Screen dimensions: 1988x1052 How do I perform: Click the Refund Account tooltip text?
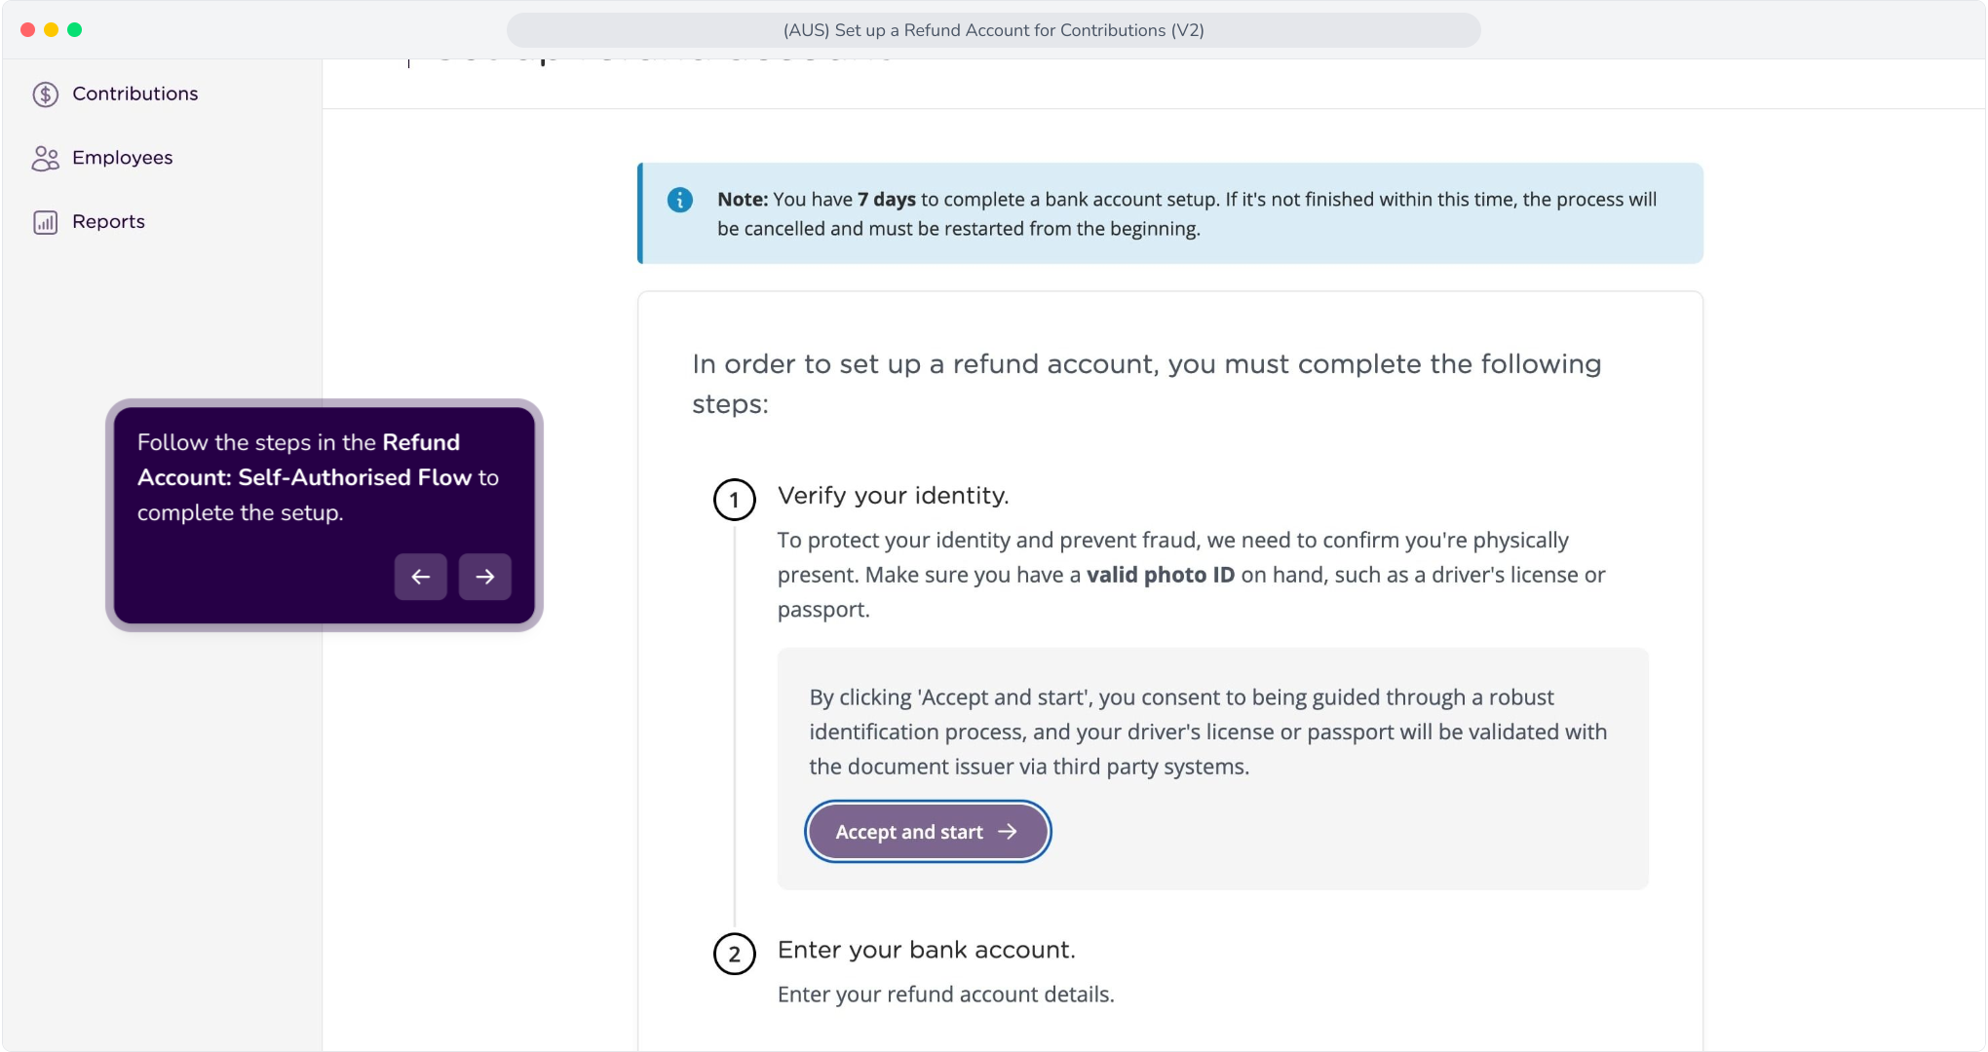coord(318,477)
